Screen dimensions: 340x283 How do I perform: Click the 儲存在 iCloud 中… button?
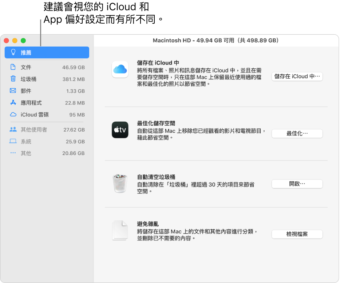tap(297, 76)
